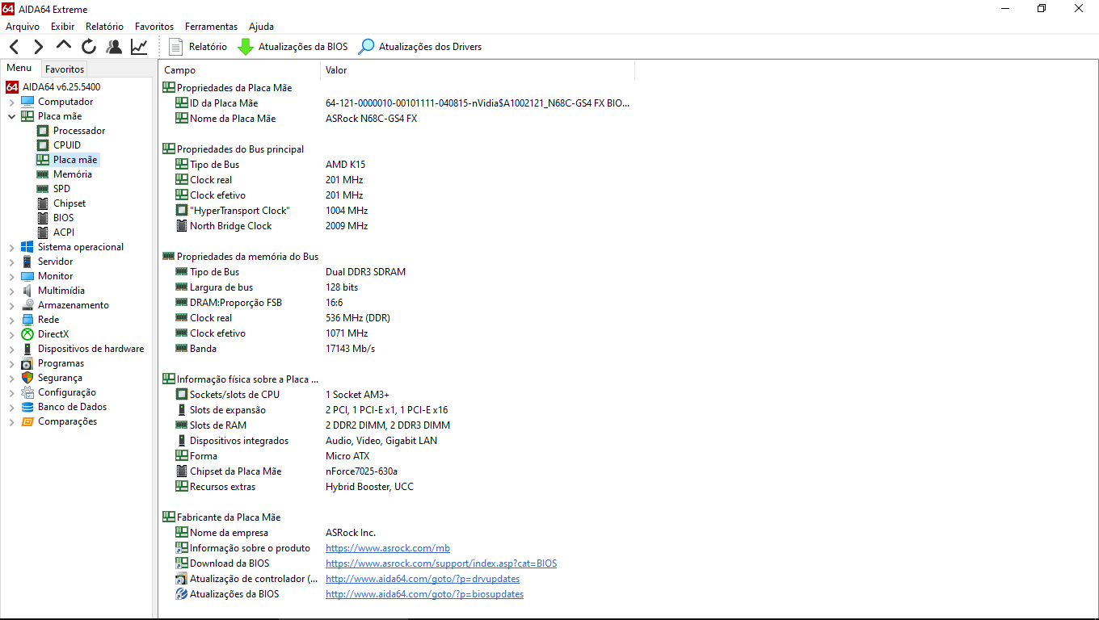The height and width of the screenshot is (620, 1099).
Task: Switch to the Menu sidebar tab
Action: point(19,69)
